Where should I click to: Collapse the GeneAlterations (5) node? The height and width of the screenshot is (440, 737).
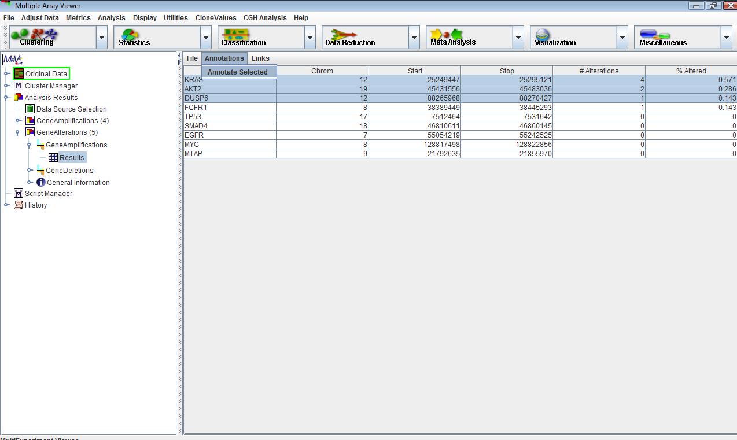[19, 132]
